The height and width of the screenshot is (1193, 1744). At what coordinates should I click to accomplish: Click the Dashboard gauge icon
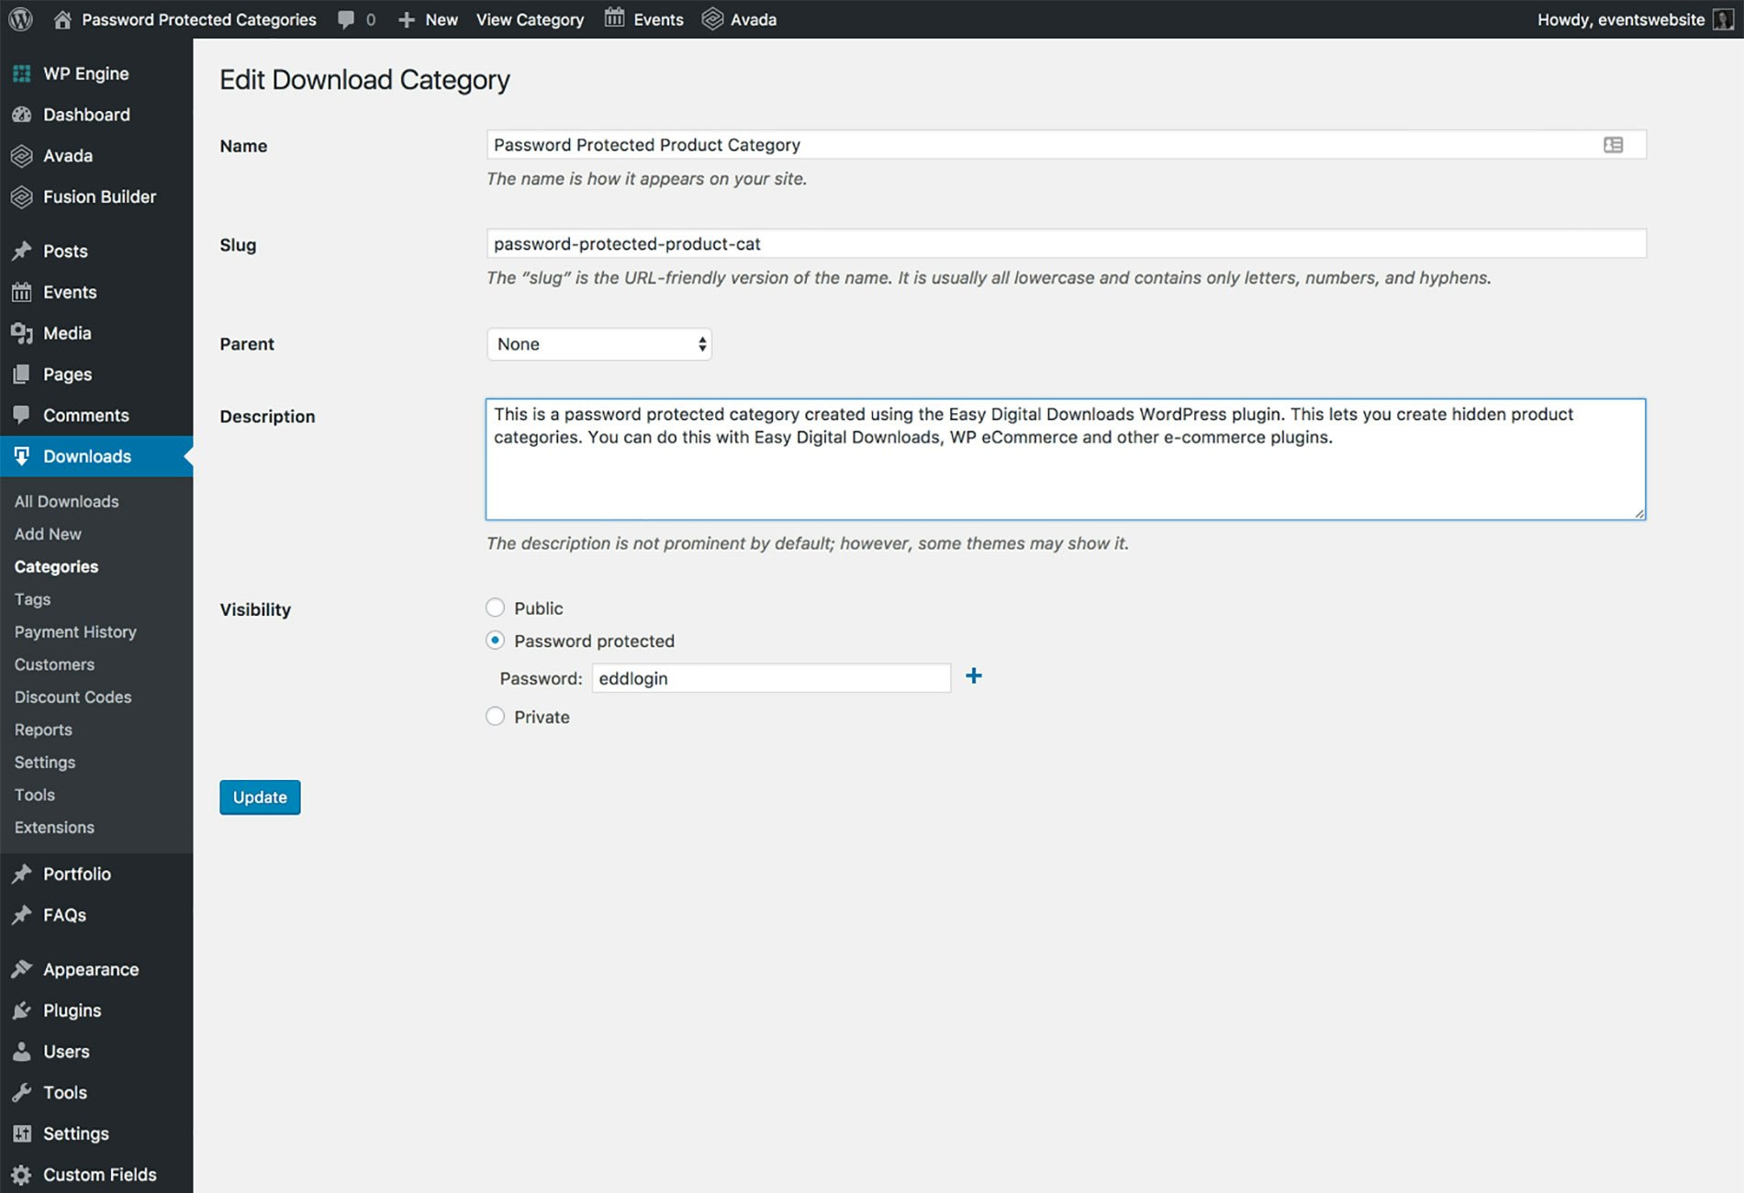(x=22, y=115)
